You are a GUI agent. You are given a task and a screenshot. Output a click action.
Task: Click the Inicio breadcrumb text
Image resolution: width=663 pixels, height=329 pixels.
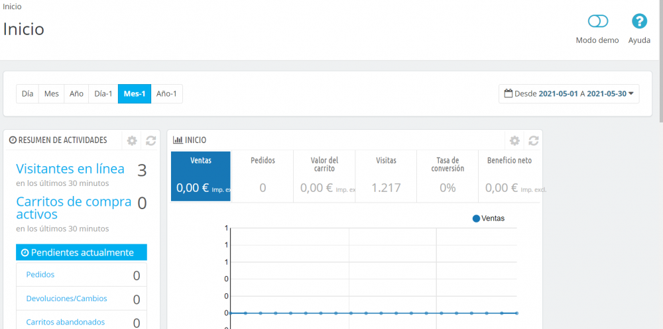(12, 7)
